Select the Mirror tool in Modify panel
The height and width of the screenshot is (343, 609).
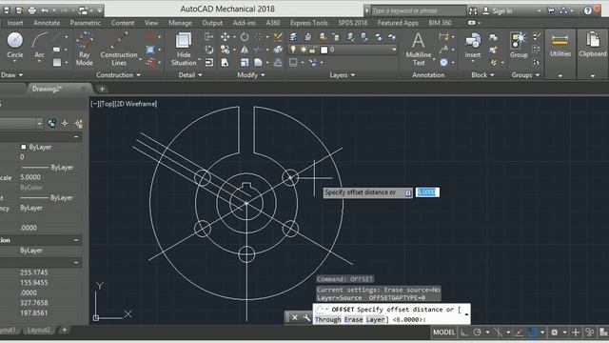click(245, 50)
